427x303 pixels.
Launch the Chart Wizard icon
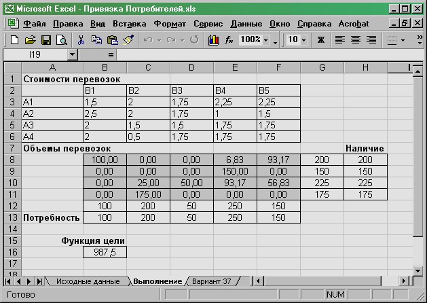click(x=214, y=40)
